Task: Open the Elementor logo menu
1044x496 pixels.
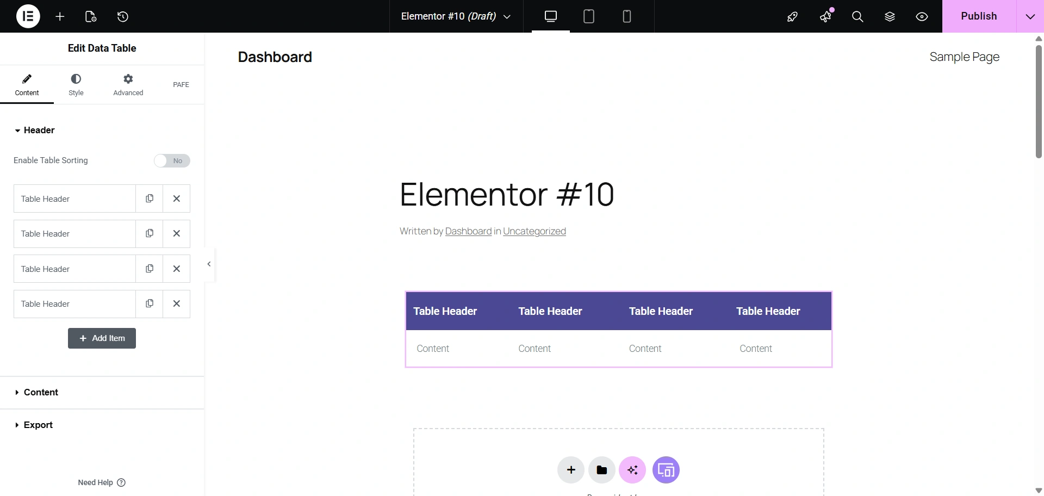Action: coord(28,16)
